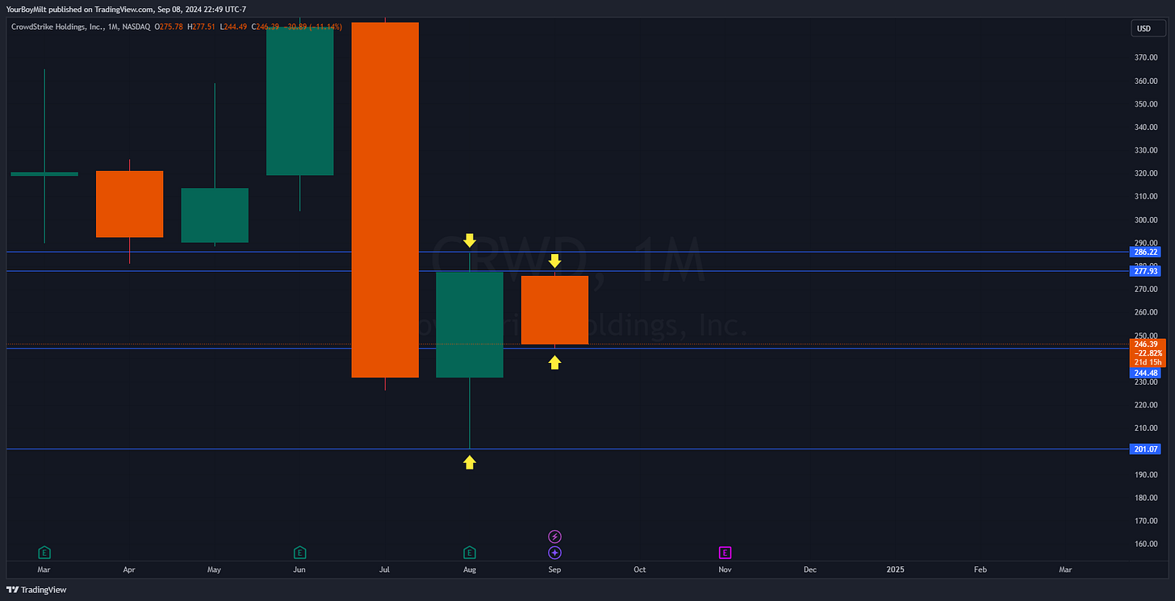Click the 190.00 price axis label
The width and height of the screenshot is (1175, 601).
pyautogui.click(x=1147, y=475)
